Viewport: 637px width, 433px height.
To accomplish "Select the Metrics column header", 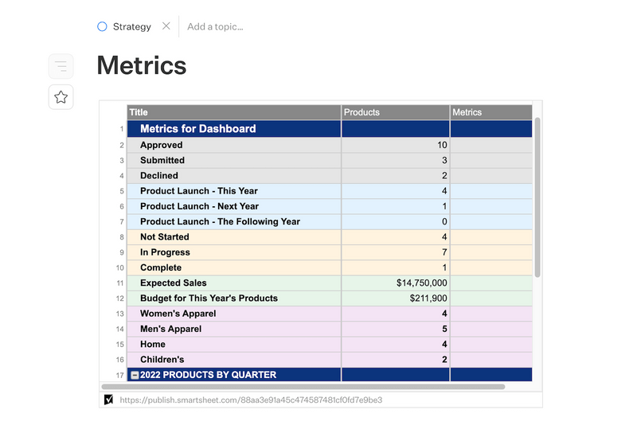I will 490,112.
